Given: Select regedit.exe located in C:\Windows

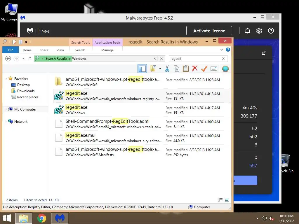Looking at the screenshot, I should [x=141, y=110].
